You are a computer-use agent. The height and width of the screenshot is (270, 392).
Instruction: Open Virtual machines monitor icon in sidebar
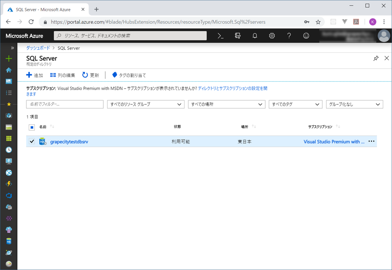9,161
